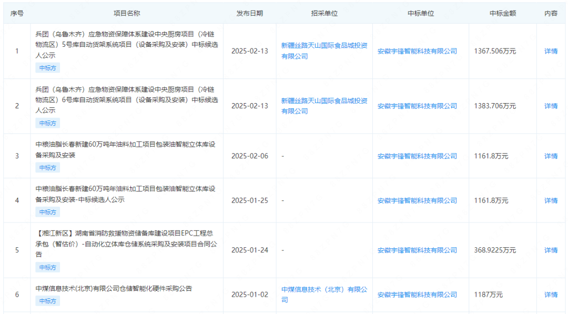Select the date 2025-01-25

click(250, 200)
